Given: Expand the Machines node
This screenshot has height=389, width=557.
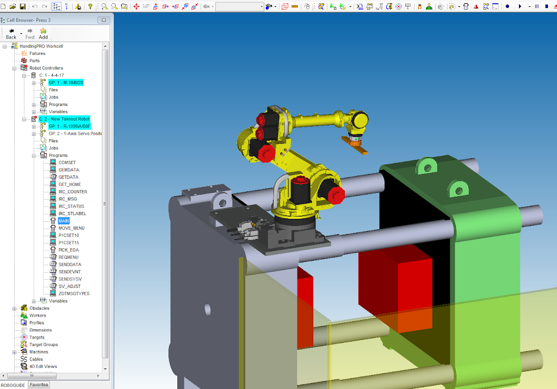Looking at the screenshot, I should [15, 352].
